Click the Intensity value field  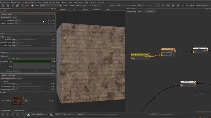pos(17,20)
